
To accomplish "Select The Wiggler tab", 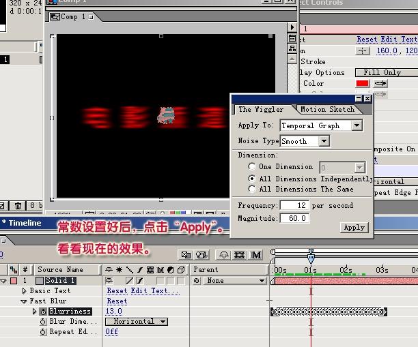I will point(261,109).
